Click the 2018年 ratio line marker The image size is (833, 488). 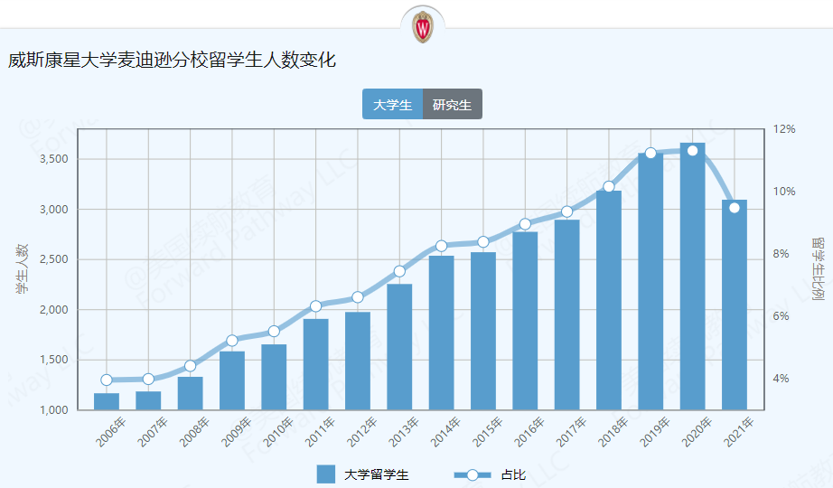tap(609, 186)
